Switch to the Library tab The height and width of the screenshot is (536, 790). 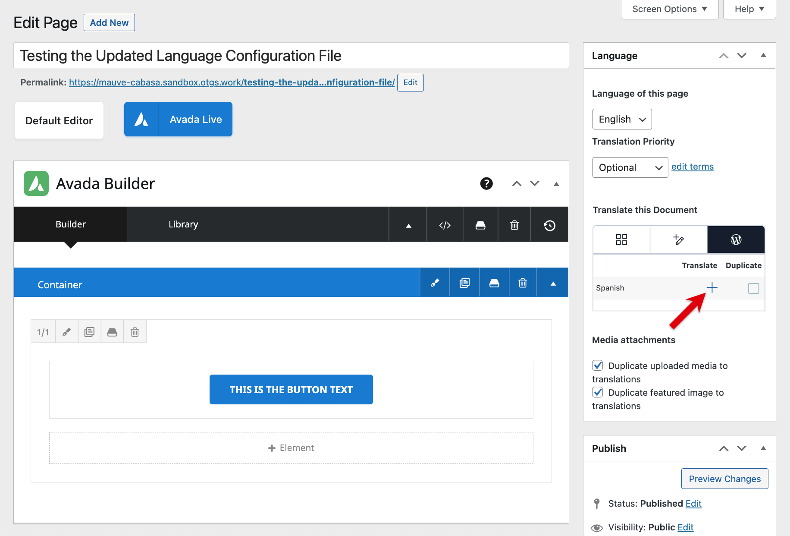point(183,224)
